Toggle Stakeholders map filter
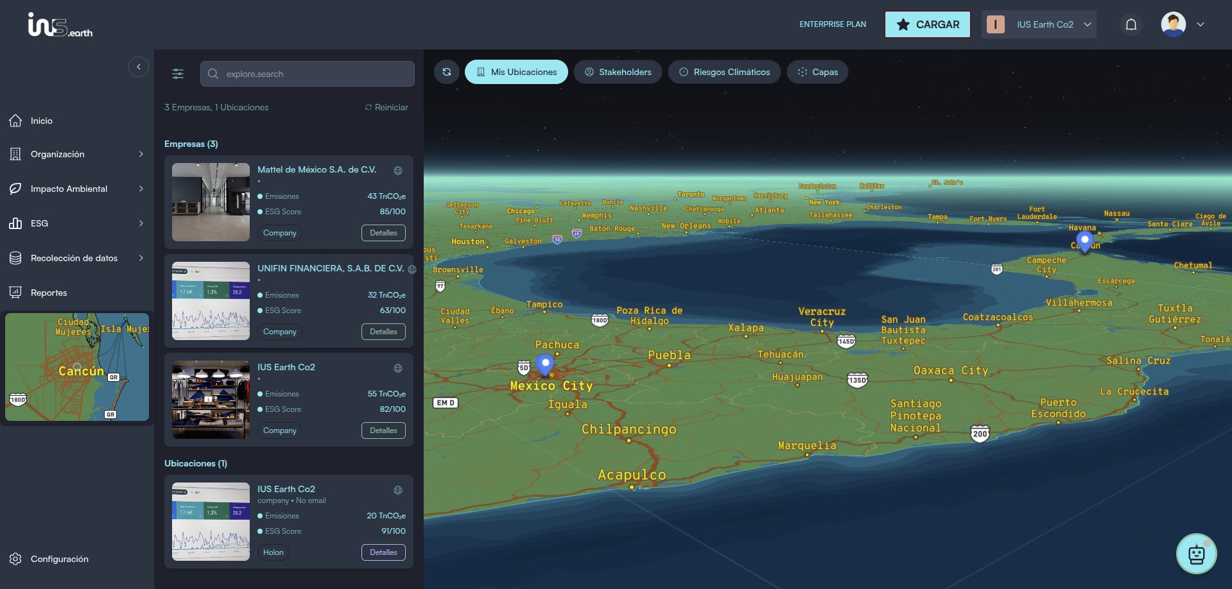This screenshot has height=589, width=1232. click(x=618, y=72)
